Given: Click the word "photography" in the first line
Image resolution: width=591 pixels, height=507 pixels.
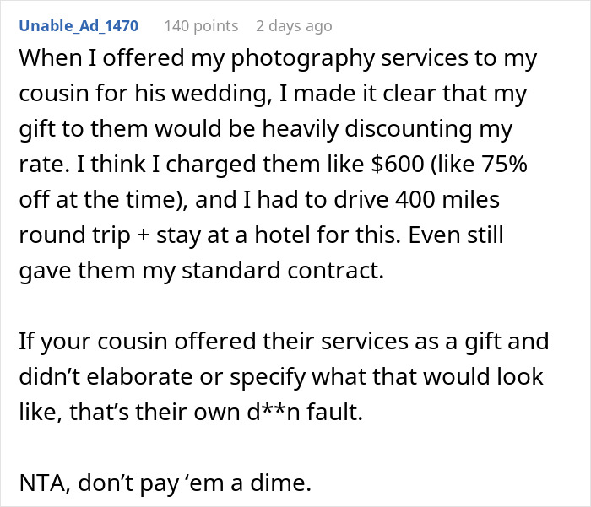Looking at the screenshot, I should click(x=302, y=59).
